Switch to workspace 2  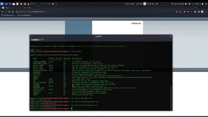coord(41,4)
